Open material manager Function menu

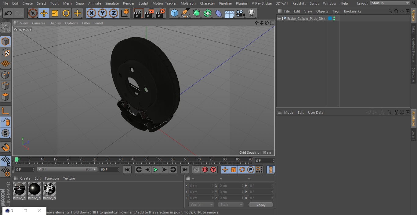point(52,178)
